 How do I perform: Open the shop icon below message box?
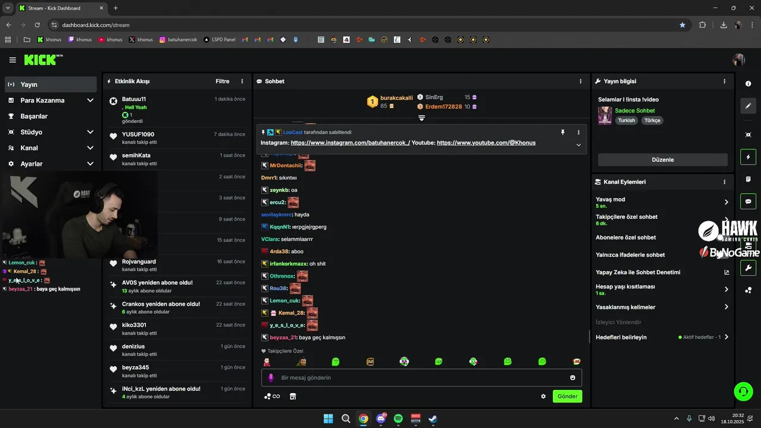[293, 396]
